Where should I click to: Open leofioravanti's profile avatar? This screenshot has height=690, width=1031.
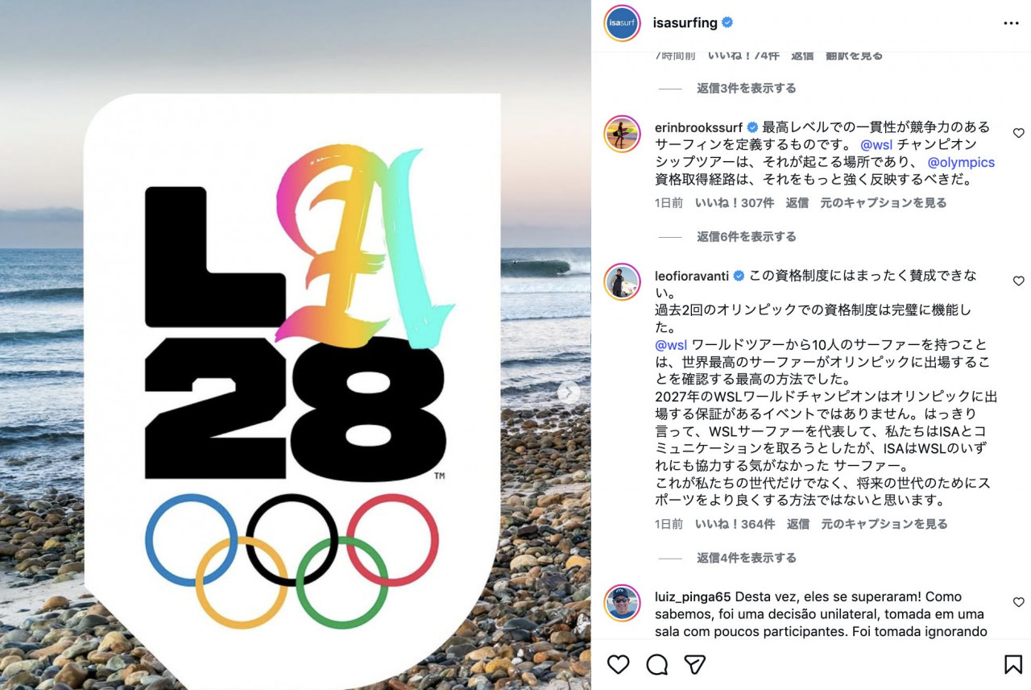(x=622, y=281)
